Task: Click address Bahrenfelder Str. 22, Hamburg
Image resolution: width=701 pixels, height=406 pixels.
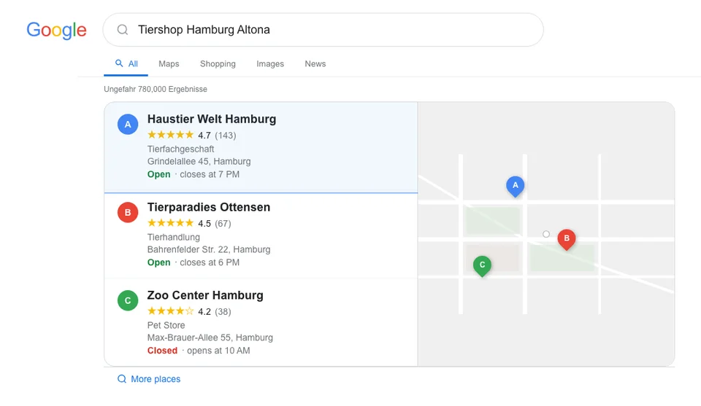Action: (209, 249)
